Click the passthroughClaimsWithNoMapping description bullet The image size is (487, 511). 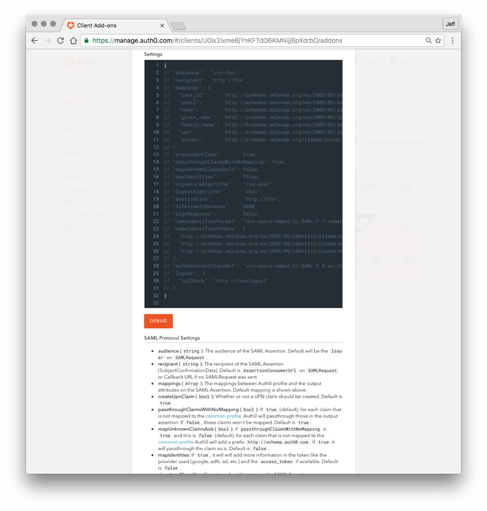[250, 416]
